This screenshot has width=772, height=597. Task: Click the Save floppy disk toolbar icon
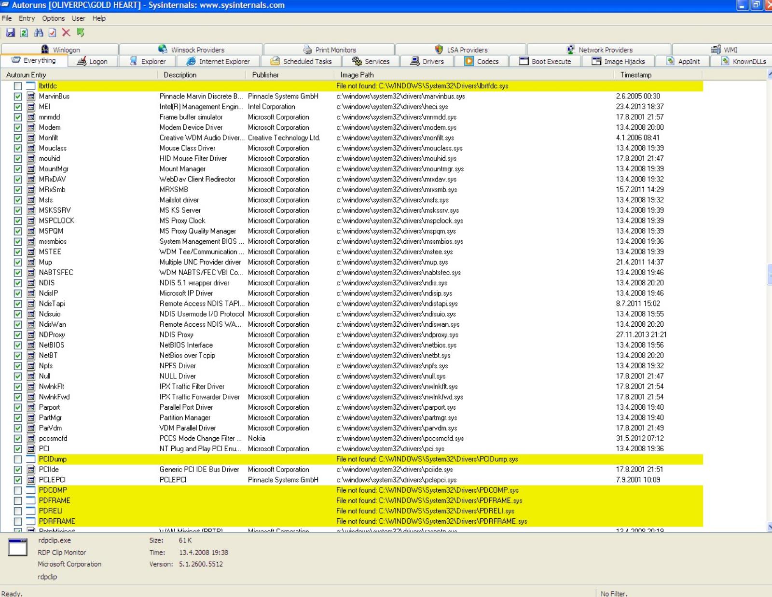(10, 33)
